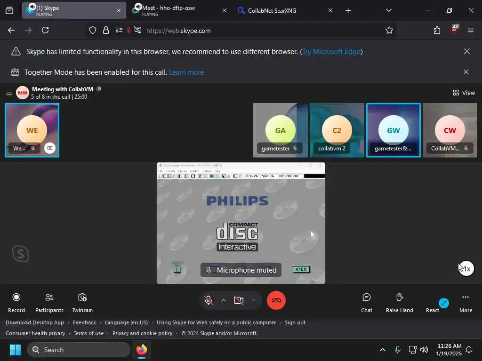
Task: Click the site security padlock icon
Action: (106, 31)
